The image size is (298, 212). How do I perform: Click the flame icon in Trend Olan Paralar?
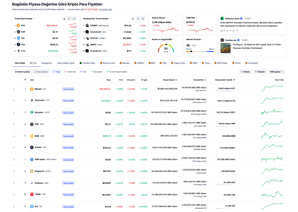click(64, 18)
